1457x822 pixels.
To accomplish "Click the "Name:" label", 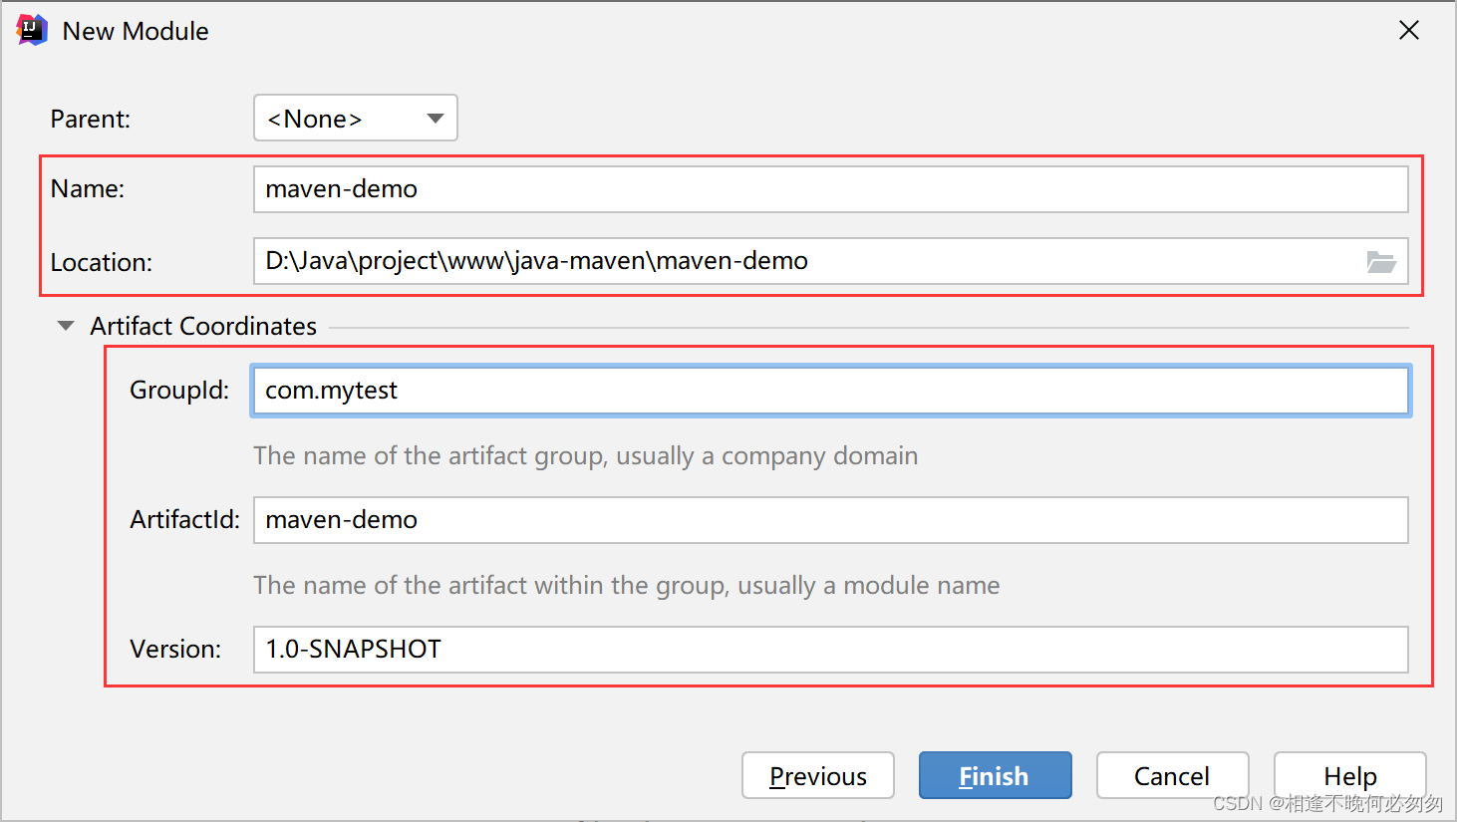I will coord(88,189).
